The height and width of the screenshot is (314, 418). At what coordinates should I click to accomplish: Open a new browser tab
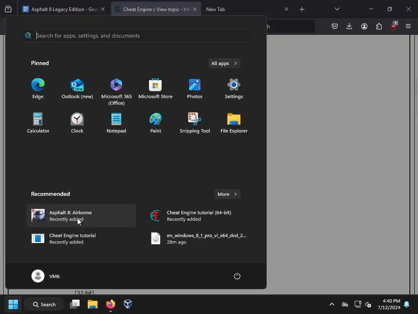tap(302, 9)
